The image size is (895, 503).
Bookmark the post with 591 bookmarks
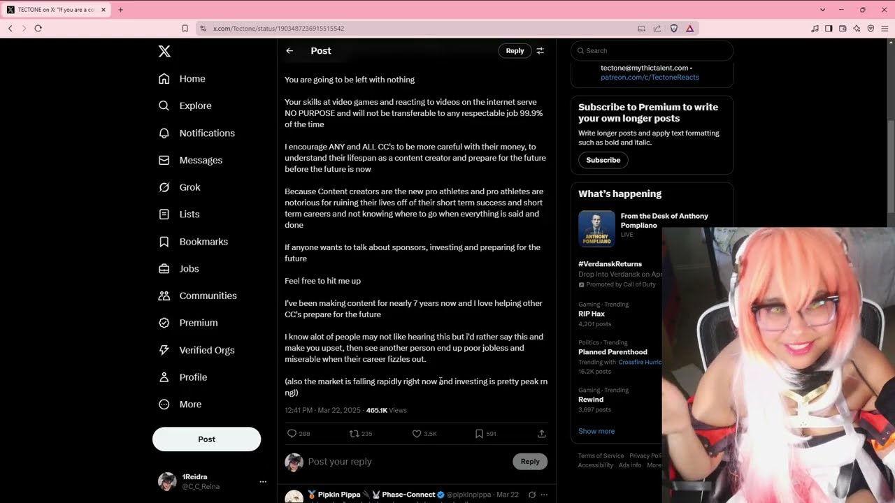pyautogui.click(x=479, y=434)
